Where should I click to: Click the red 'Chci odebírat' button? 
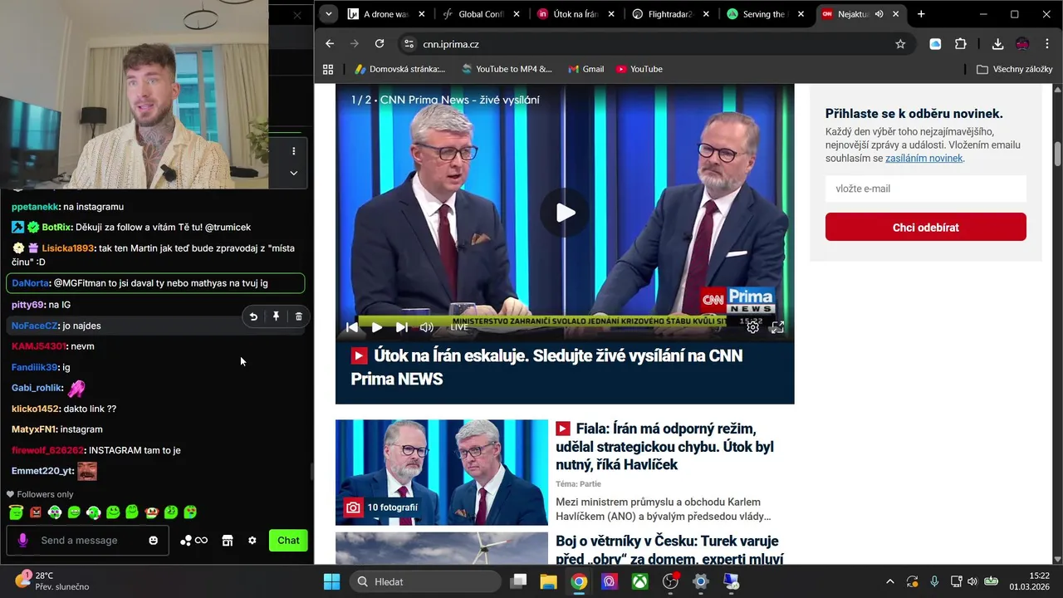pyautogui.click(x=926, y=227)
